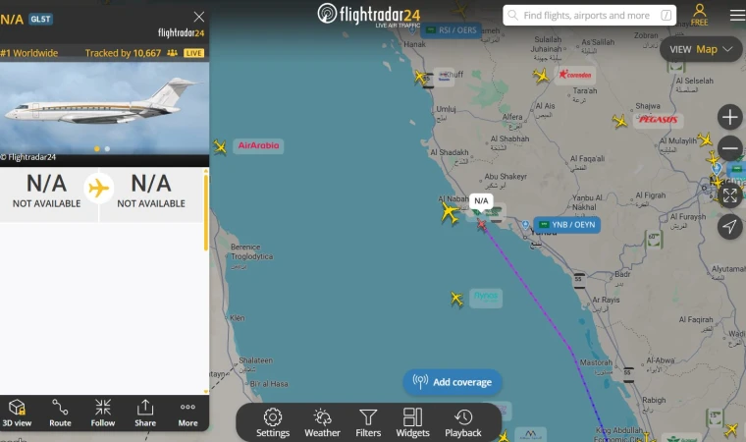The image size is (746, 442).
Task: Show the flight Route
Action: tap(60, 413)
